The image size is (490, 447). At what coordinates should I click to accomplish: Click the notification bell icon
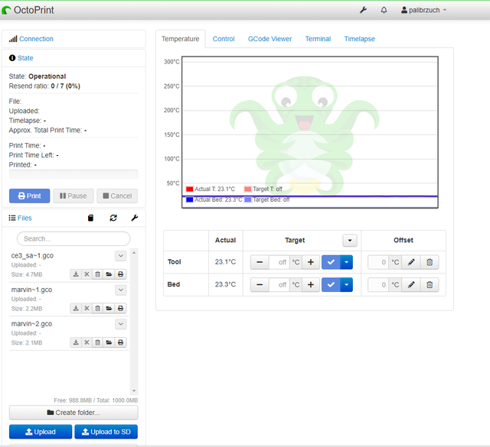pyautogui.click(x=384, y=10)
